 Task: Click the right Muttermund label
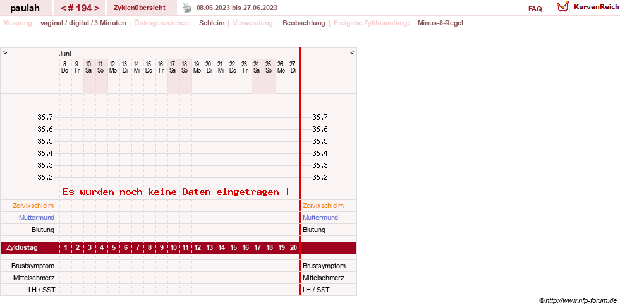coord(320,218)
